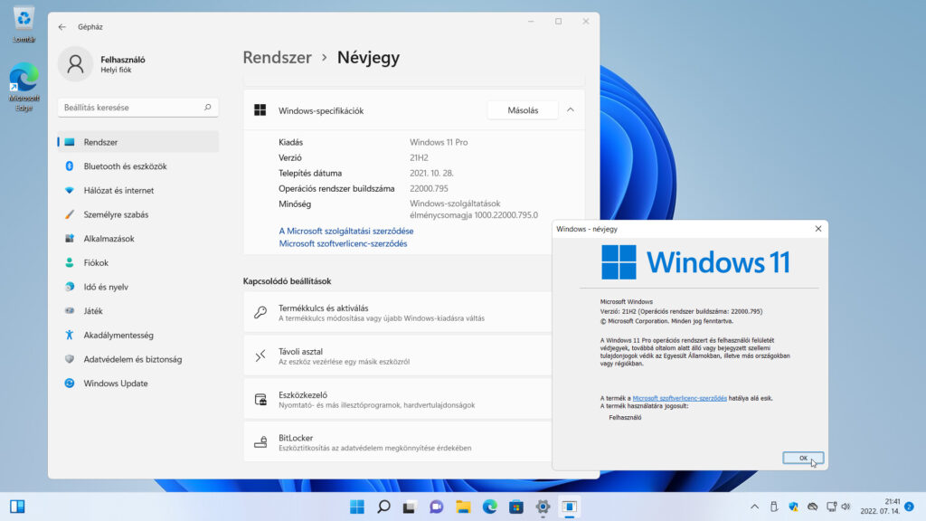Click the USB safely remove tray icon
This screenshot has width=926, height=521.
click(x=774, y=507)
